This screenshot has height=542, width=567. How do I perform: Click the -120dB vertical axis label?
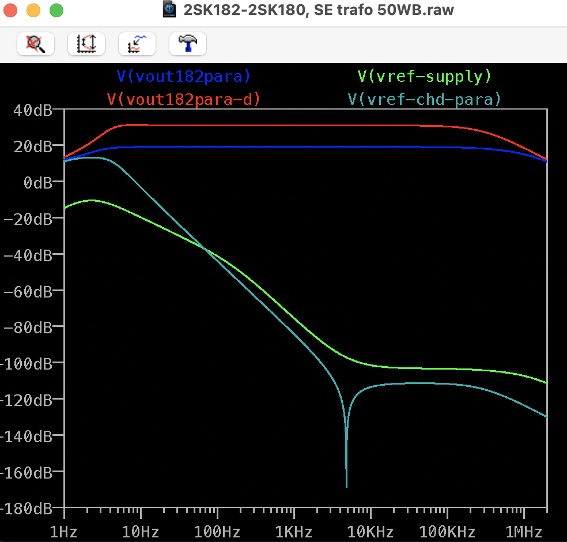click(27, 400)
